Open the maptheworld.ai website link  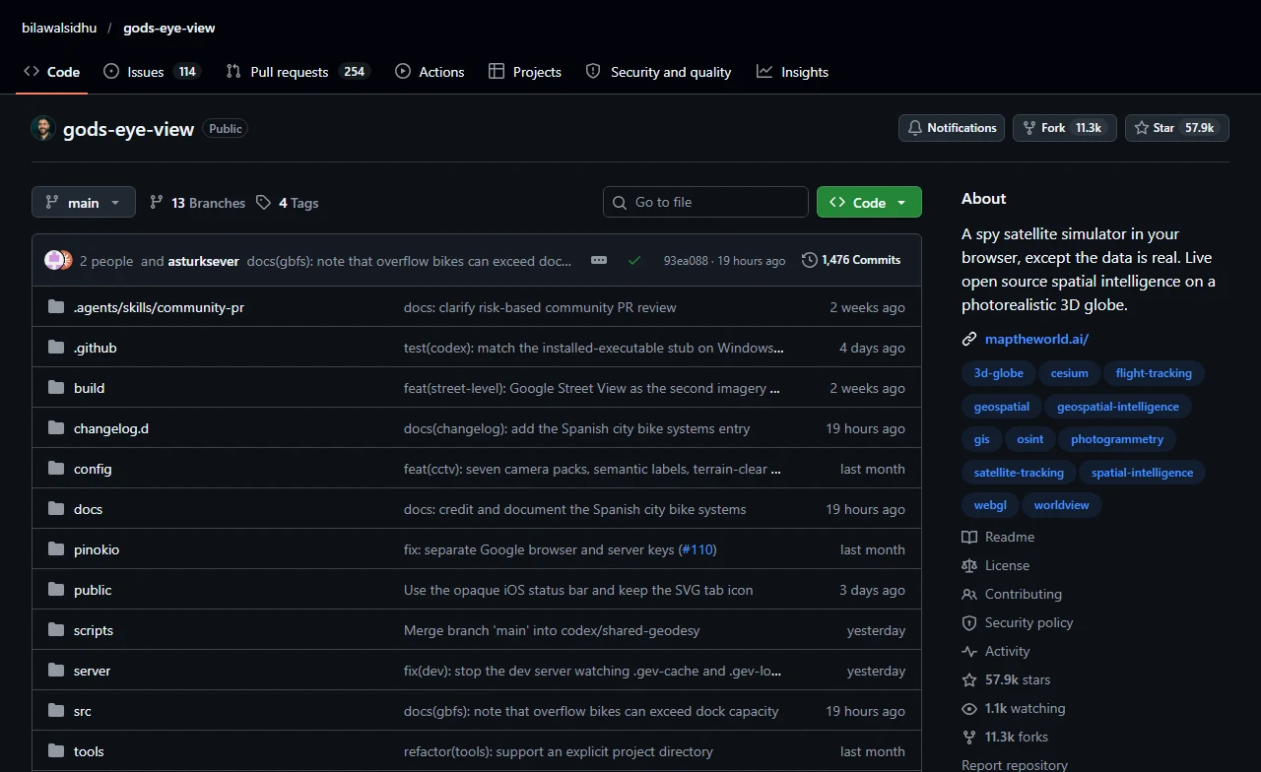tap(1036, 339)
